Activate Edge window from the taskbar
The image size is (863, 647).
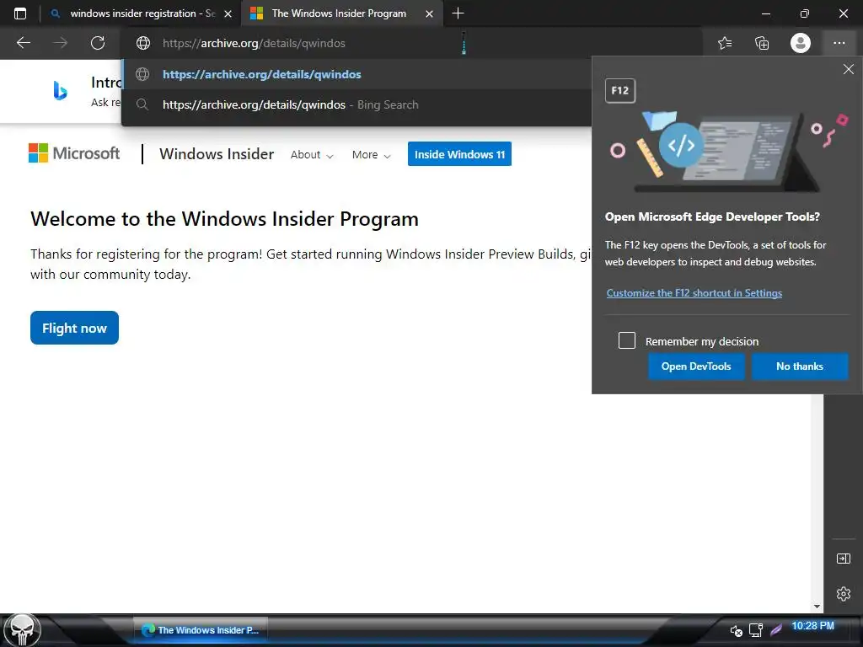click(x=201, y=630)
